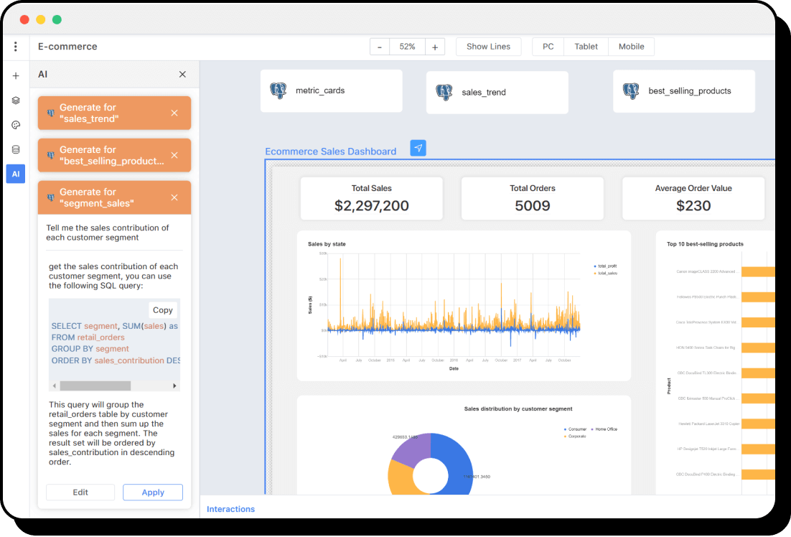791x537 pixels.
Task: Dismiss the sales_trend generate card
Action: [174, 113]
